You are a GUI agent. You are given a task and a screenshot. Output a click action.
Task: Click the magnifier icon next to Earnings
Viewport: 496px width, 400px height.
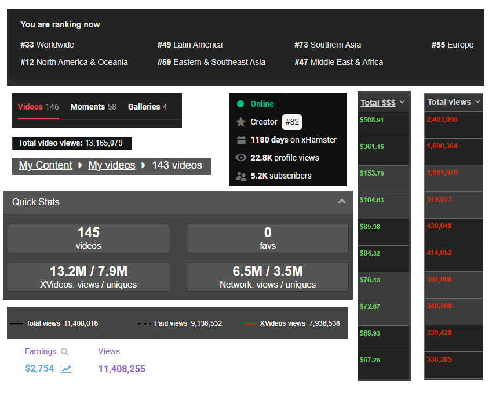point(65,351)
